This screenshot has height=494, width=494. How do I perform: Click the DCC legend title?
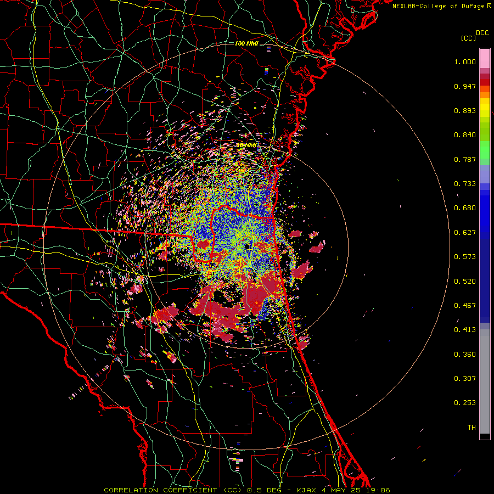482,33
